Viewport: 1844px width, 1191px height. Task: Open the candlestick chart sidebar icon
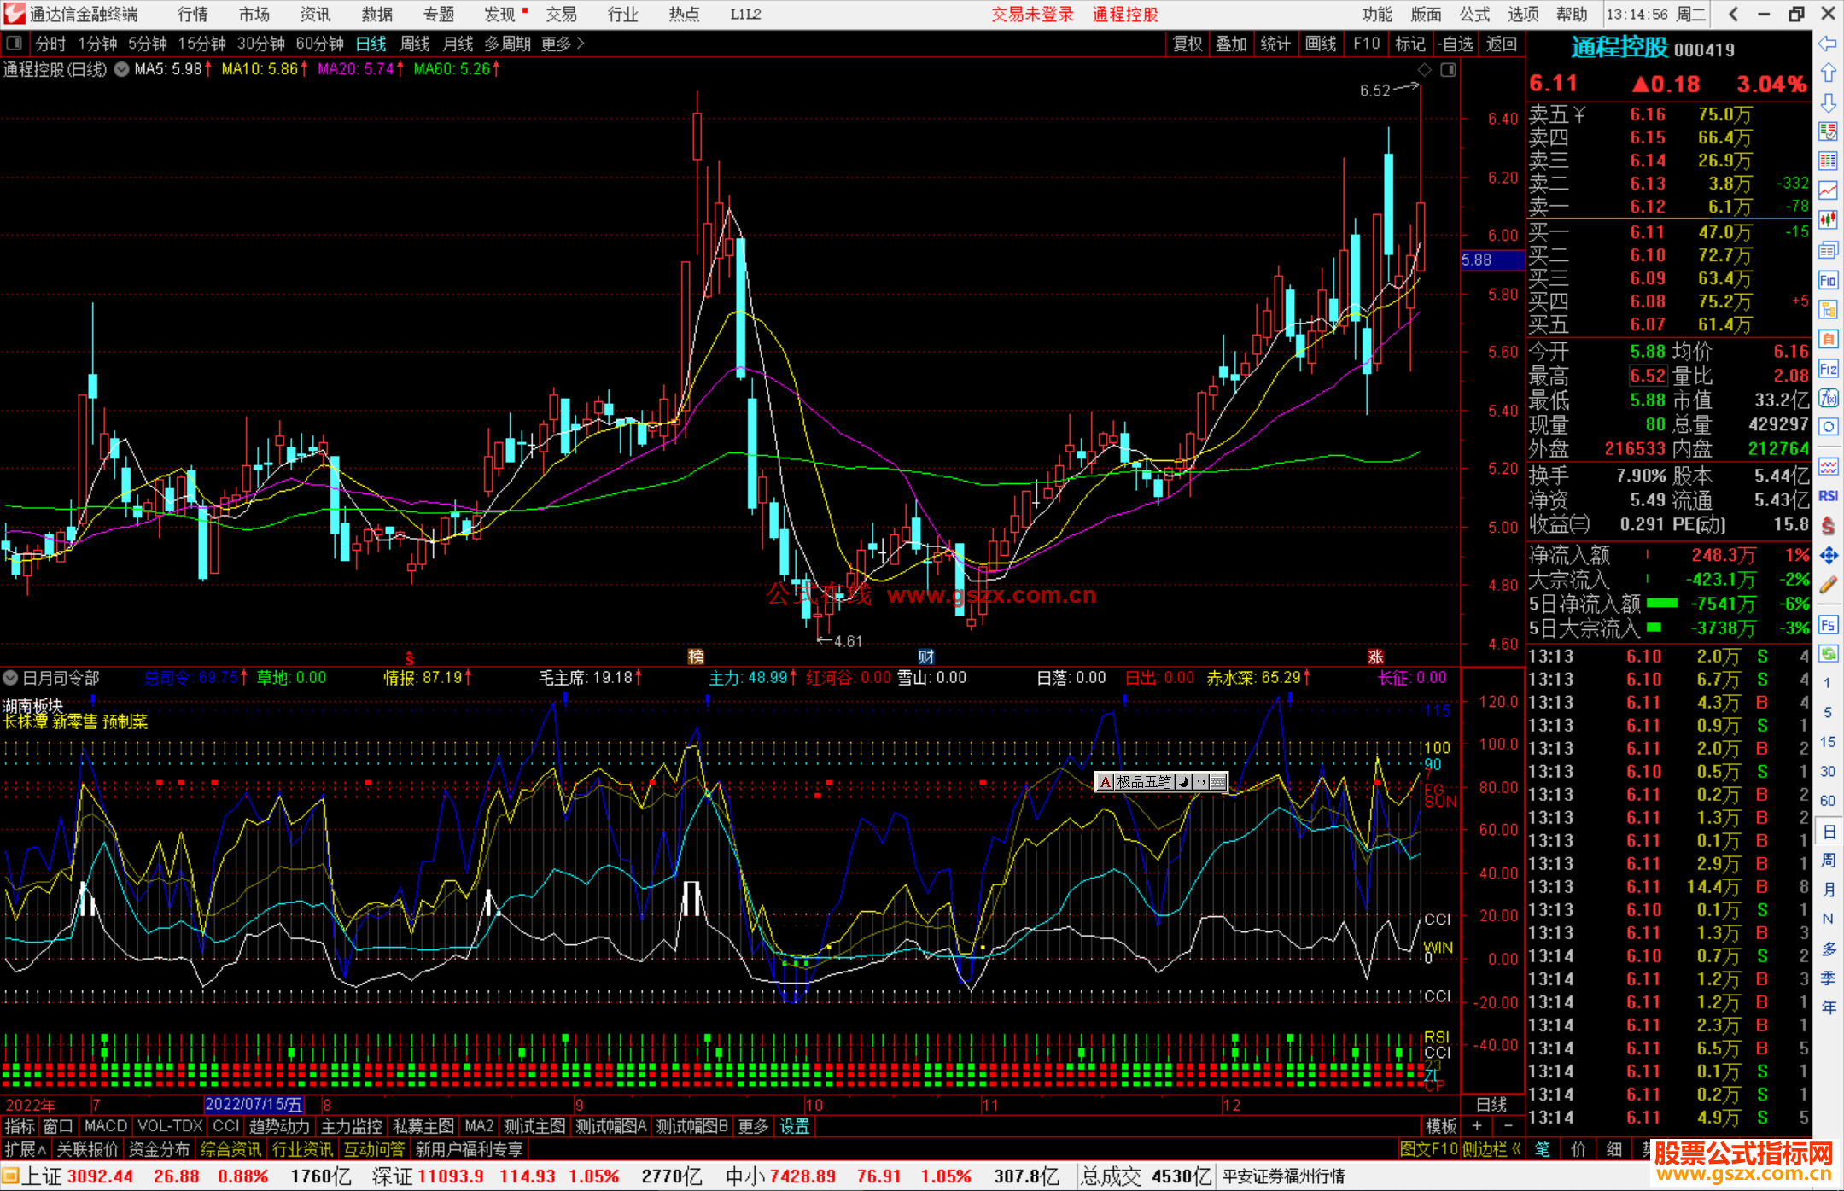coord(1828,220)
